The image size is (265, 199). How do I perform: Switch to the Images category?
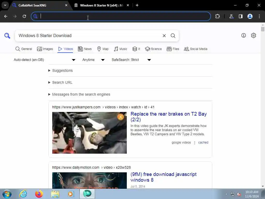[x=45, y=49]
